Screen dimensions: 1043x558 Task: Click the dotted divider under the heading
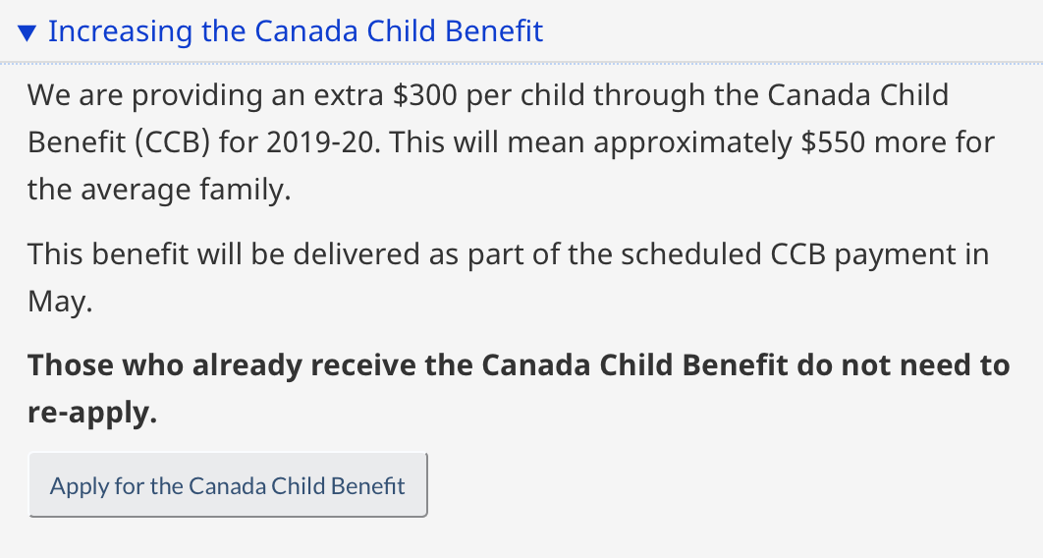(521, 63)
